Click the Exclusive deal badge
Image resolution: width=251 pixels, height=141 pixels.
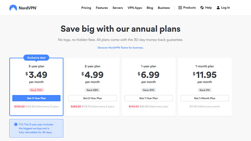click(x=36, y=58)
